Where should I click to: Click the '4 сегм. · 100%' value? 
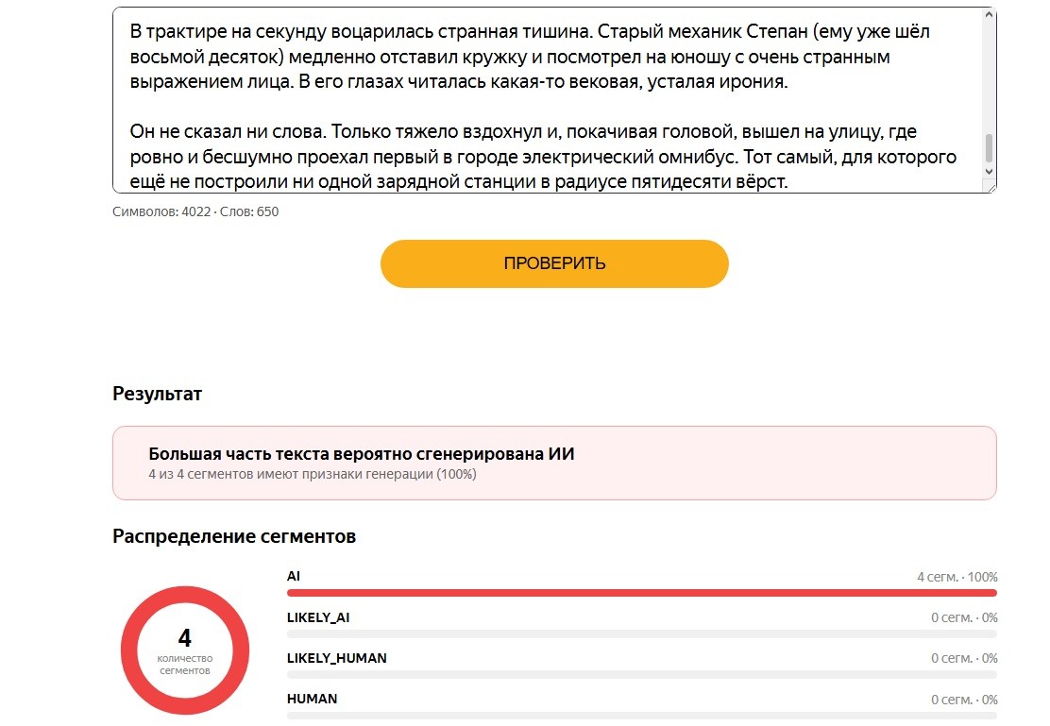(x=957, y=577)
